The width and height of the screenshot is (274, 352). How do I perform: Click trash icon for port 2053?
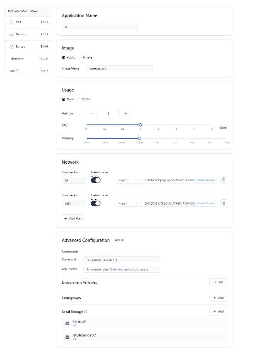[x=224, y=203]
